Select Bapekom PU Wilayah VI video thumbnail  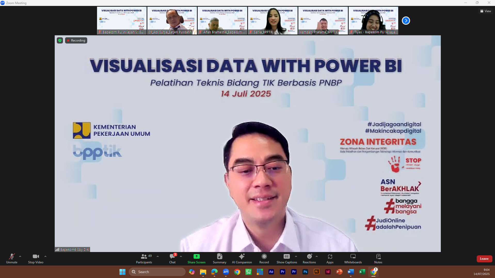(122, 21)
